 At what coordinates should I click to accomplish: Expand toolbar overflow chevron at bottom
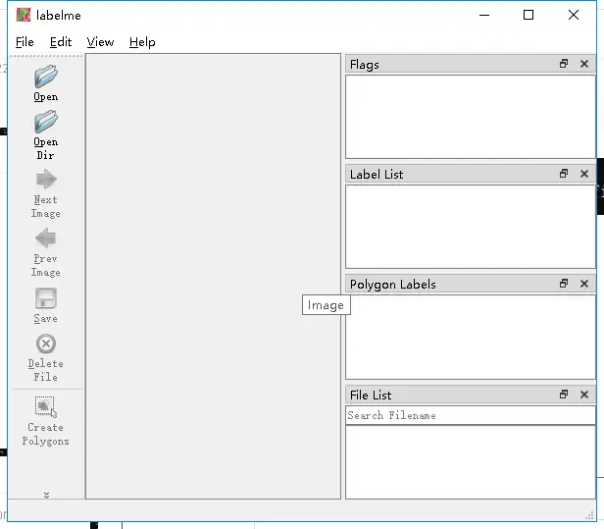coord(46,495)
